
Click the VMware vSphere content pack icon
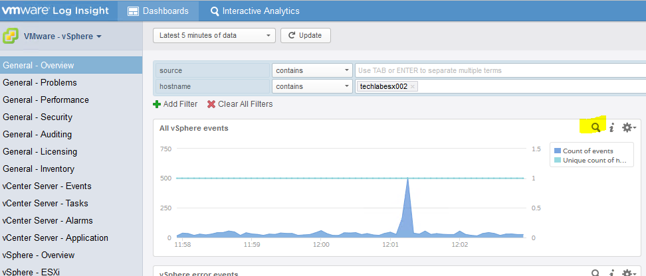click(11, 36)
